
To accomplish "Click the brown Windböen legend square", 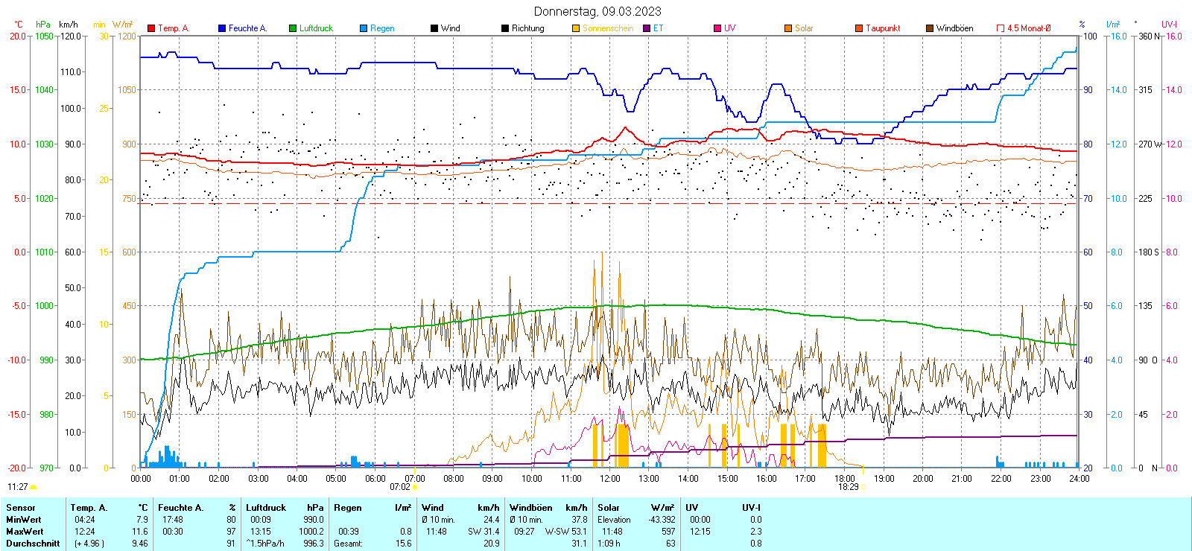I will tap(930, 28).
